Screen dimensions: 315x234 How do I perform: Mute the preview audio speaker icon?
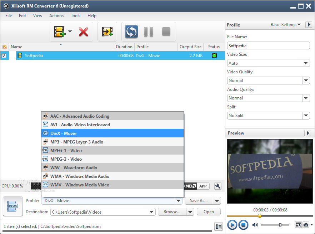pos(255,225)
